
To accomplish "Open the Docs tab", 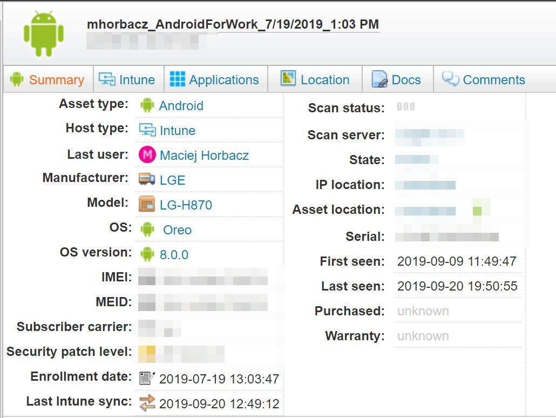I will click(x=396, y=79).
